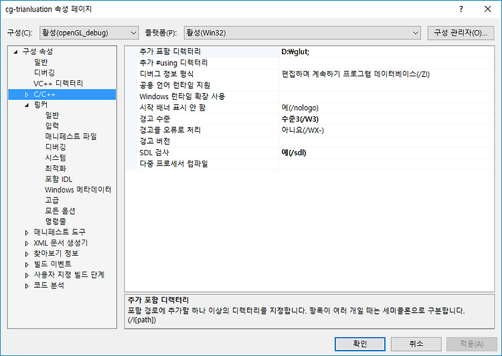Select 포함 IDL tree item
Screen dimensions: 502x356
(59, 179)
